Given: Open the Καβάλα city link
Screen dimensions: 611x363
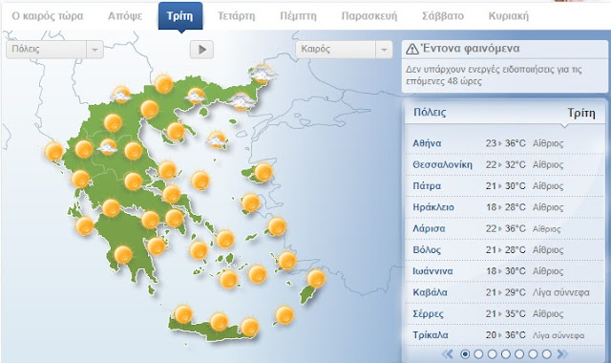Looking at the screenshot, I should pos(430,292).
